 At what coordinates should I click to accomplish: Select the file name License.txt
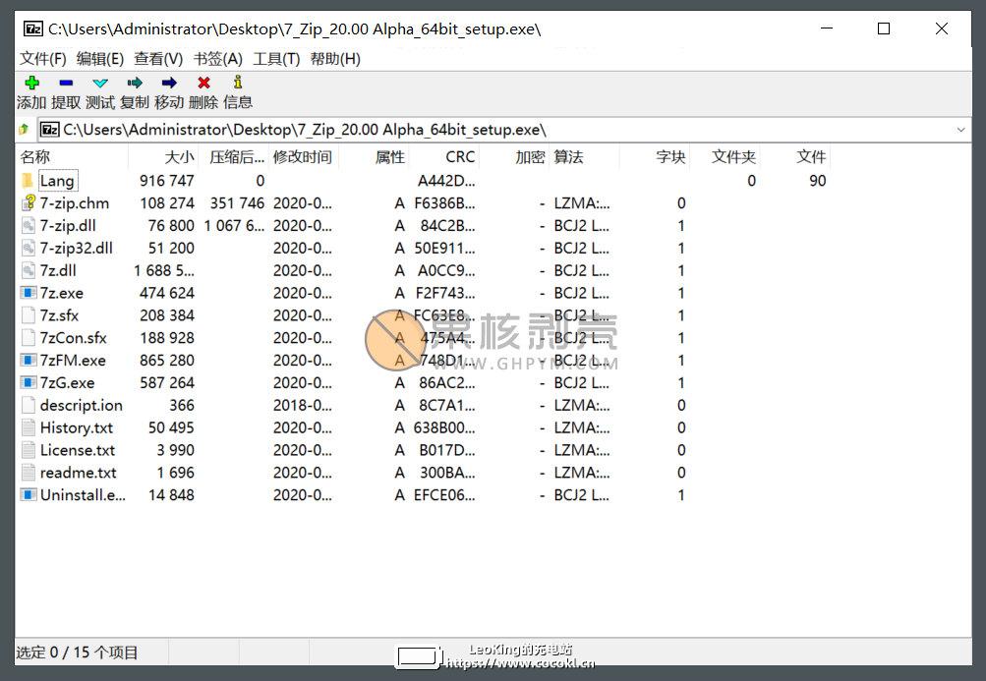pyautogui.click(x=78, y=450)
